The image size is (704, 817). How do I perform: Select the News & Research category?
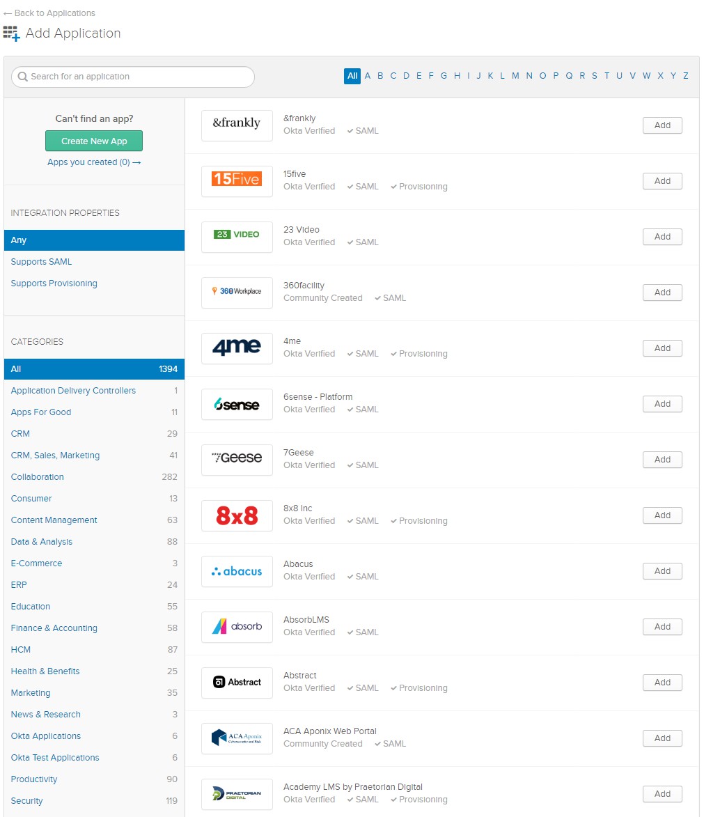click(94, 715)
